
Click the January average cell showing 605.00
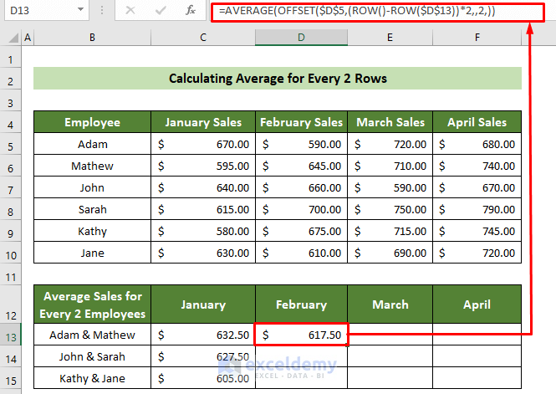coord(203,378)
